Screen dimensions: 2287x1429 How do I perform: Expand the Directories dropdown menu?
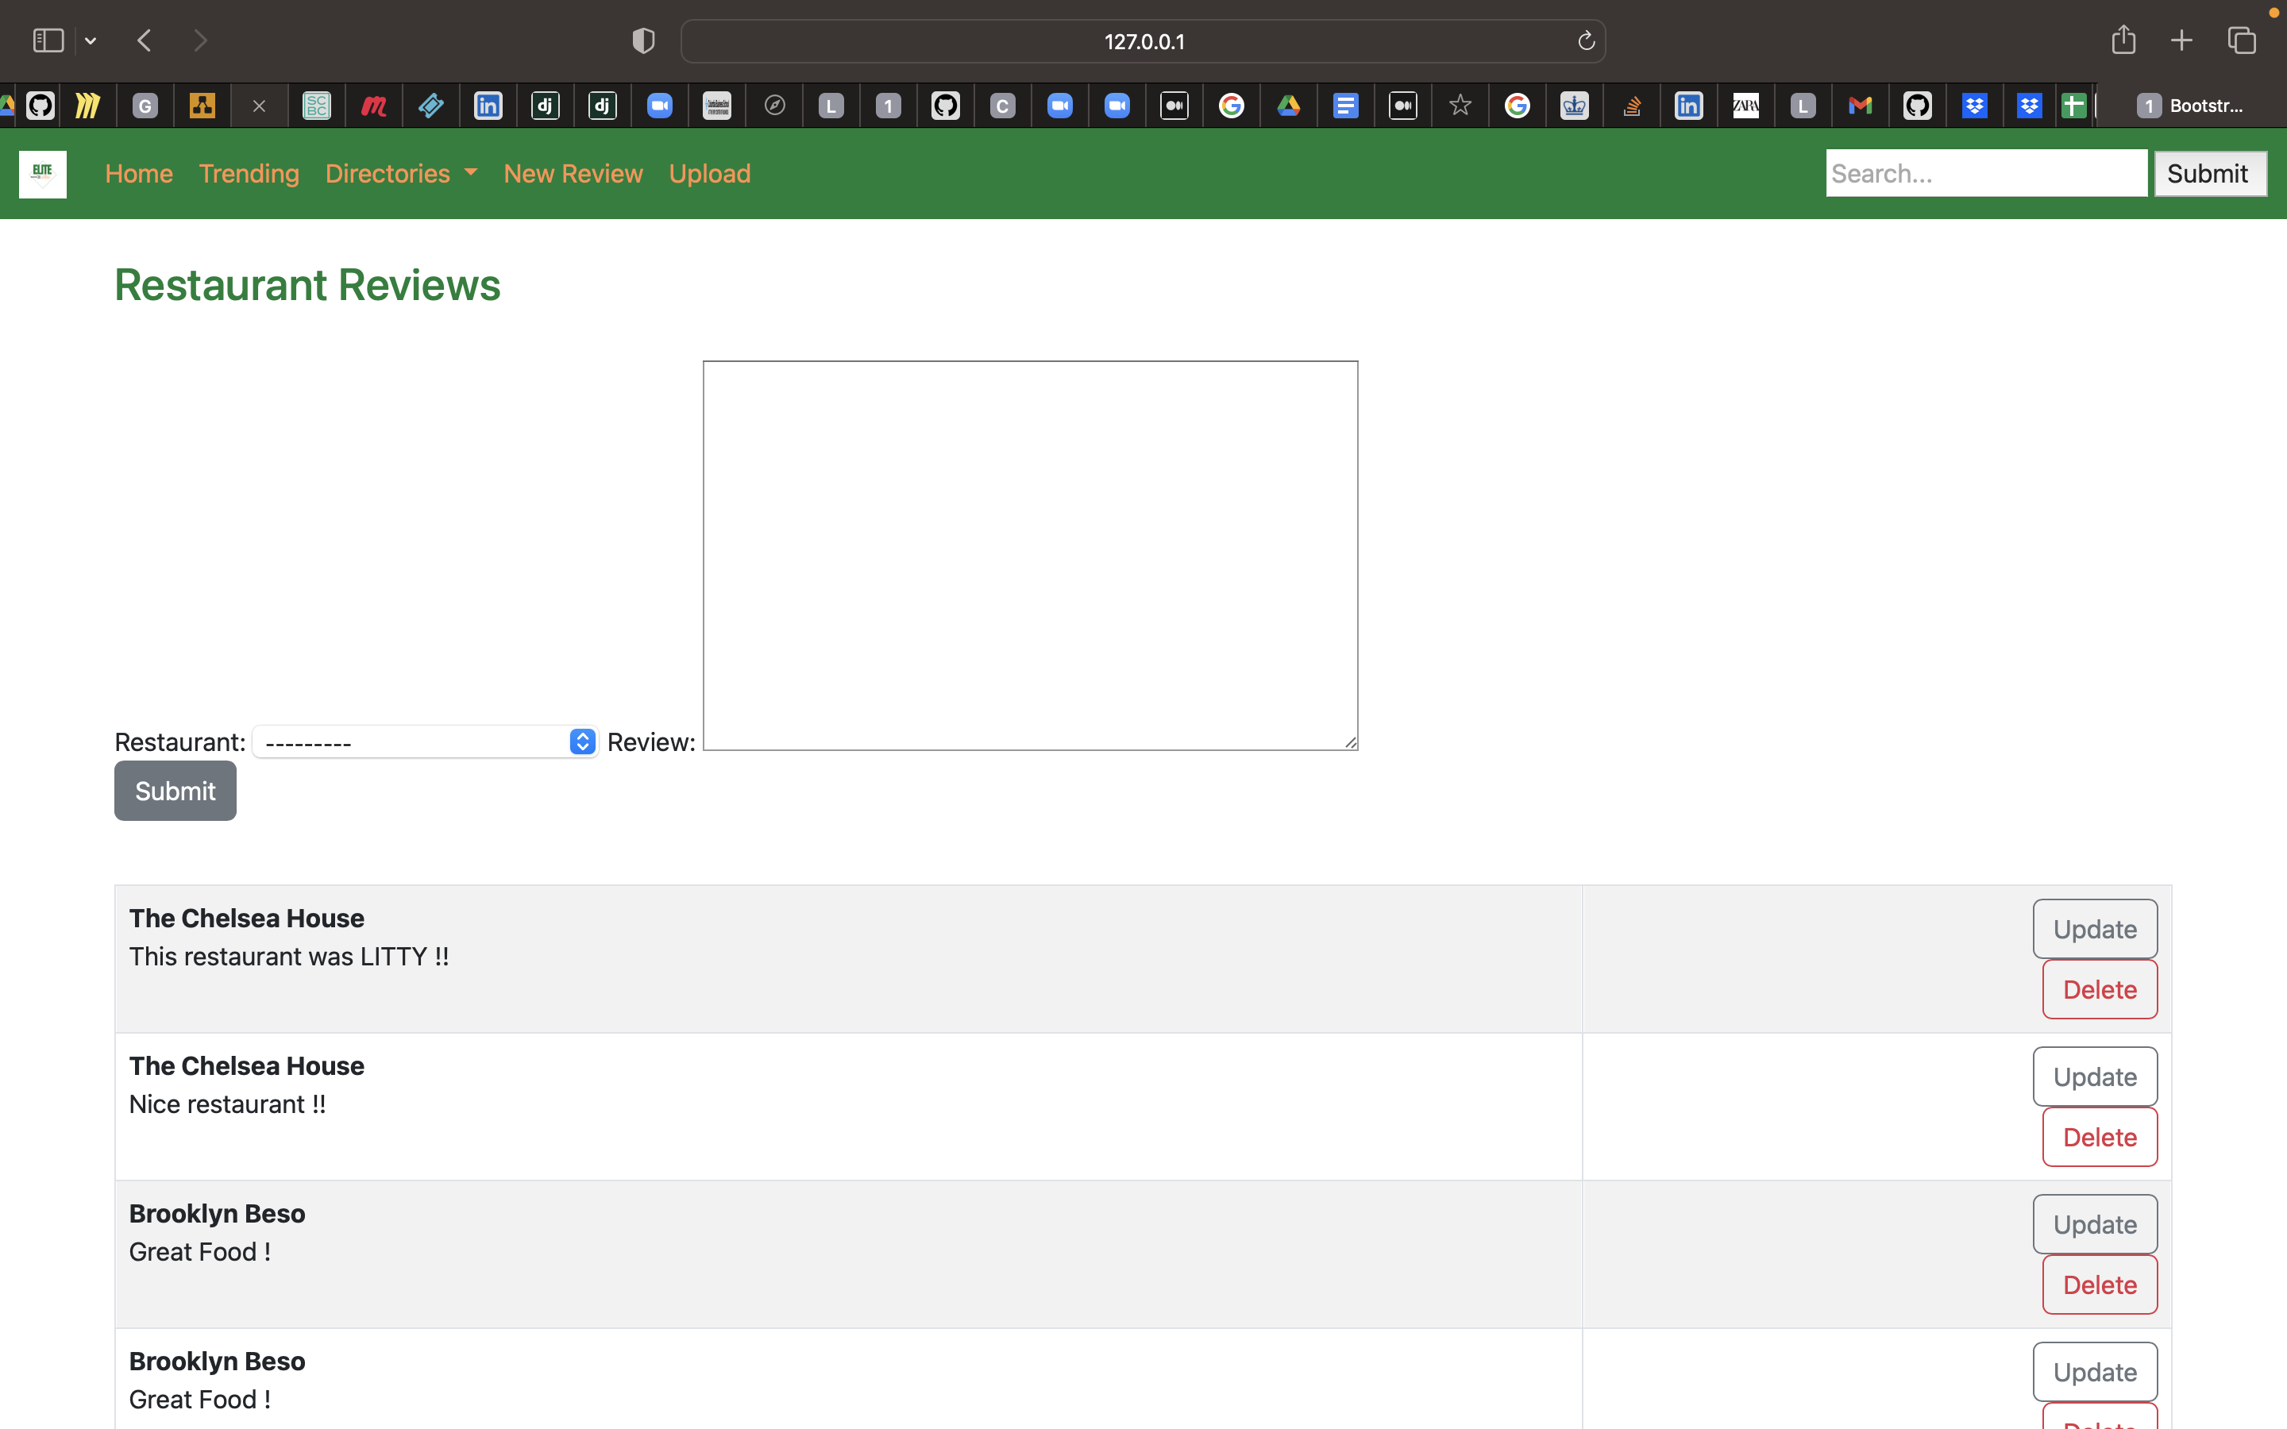pos(401,174)
